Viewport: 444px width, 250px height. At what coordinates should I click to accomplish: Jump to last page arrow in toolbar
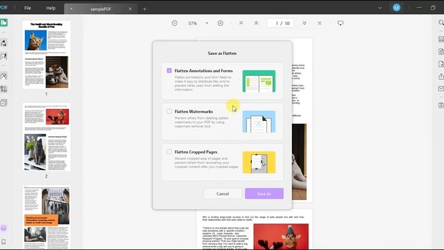point(319,23)
